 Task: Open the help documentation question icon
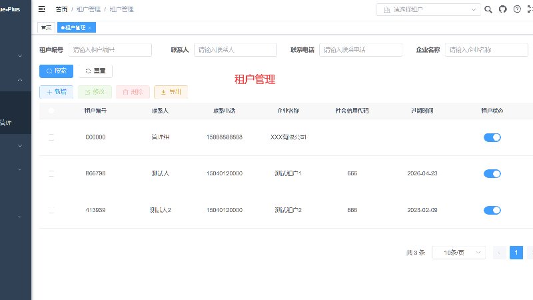[517, 9]
